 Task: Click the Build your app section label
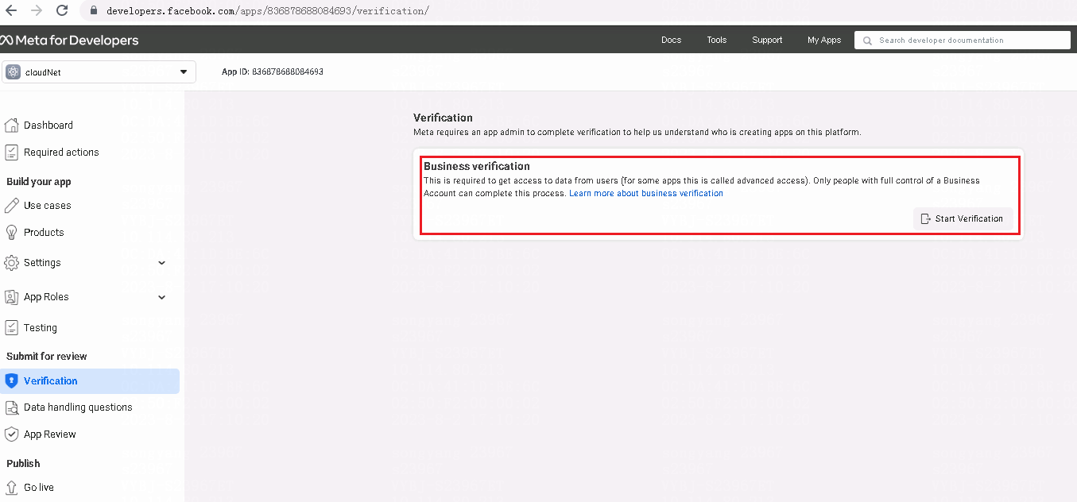(x=39, y=182)
